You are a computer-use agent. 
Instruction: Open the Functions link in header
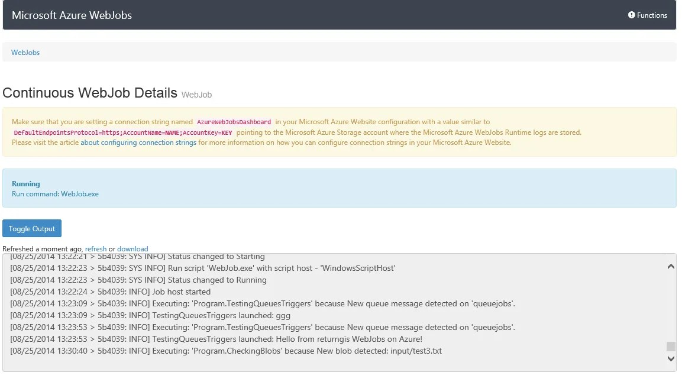[x=647, y=15]
